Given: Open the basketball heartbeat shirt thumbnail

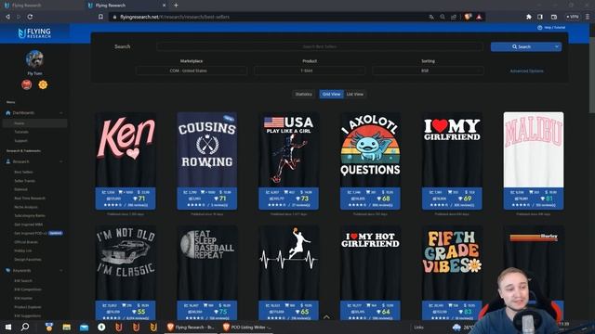Looking at the screenshot, I should pos(288,263).
